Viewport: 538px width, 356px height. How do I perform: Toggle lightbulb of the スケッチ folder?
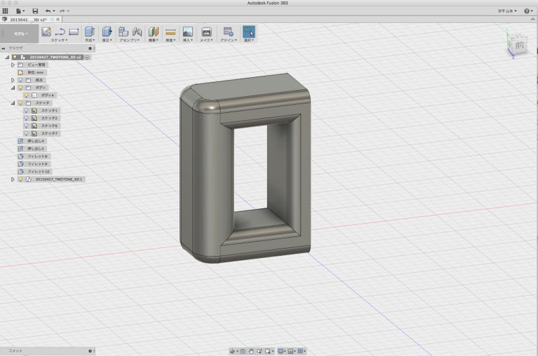click(x=21, y=103)
